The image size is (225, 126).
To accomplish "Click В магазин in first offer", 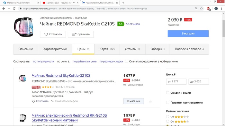I will coord(133,101).
